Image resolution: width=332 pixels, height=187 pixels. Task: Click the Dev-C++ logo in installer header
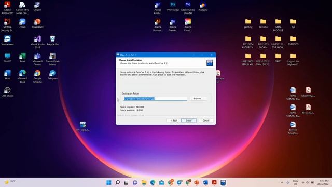pos(210,63)
